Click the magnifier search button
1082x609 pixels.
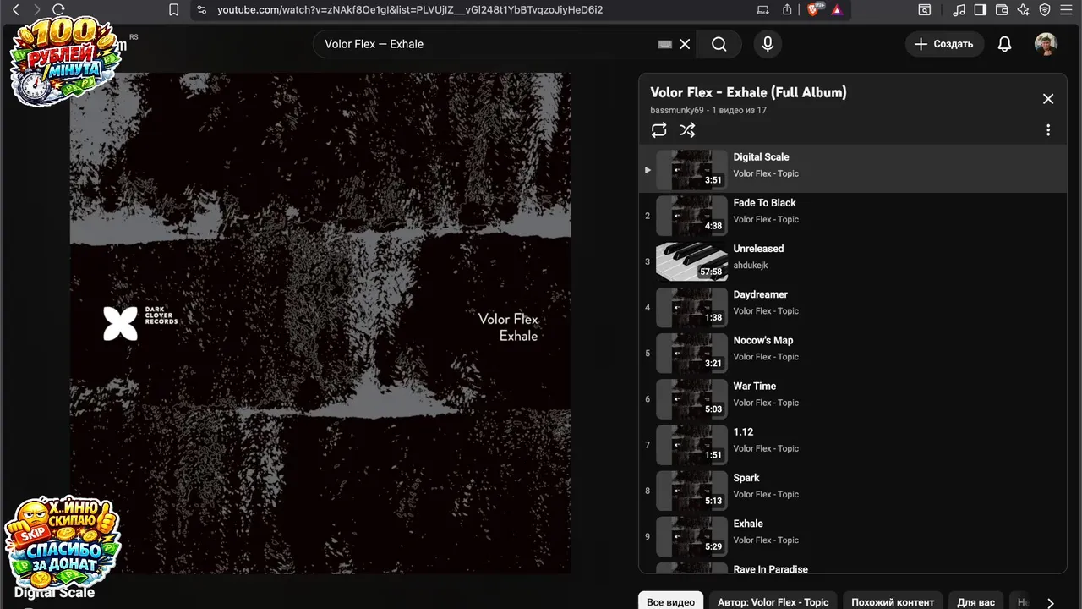tap(719, 44)
